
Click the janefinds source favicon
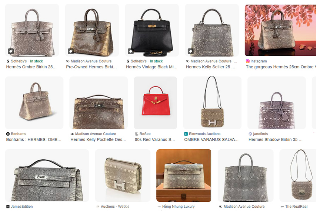(250, 134)
